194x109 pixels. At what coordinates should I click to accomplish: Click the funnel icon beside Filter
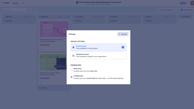coord(33,10)
